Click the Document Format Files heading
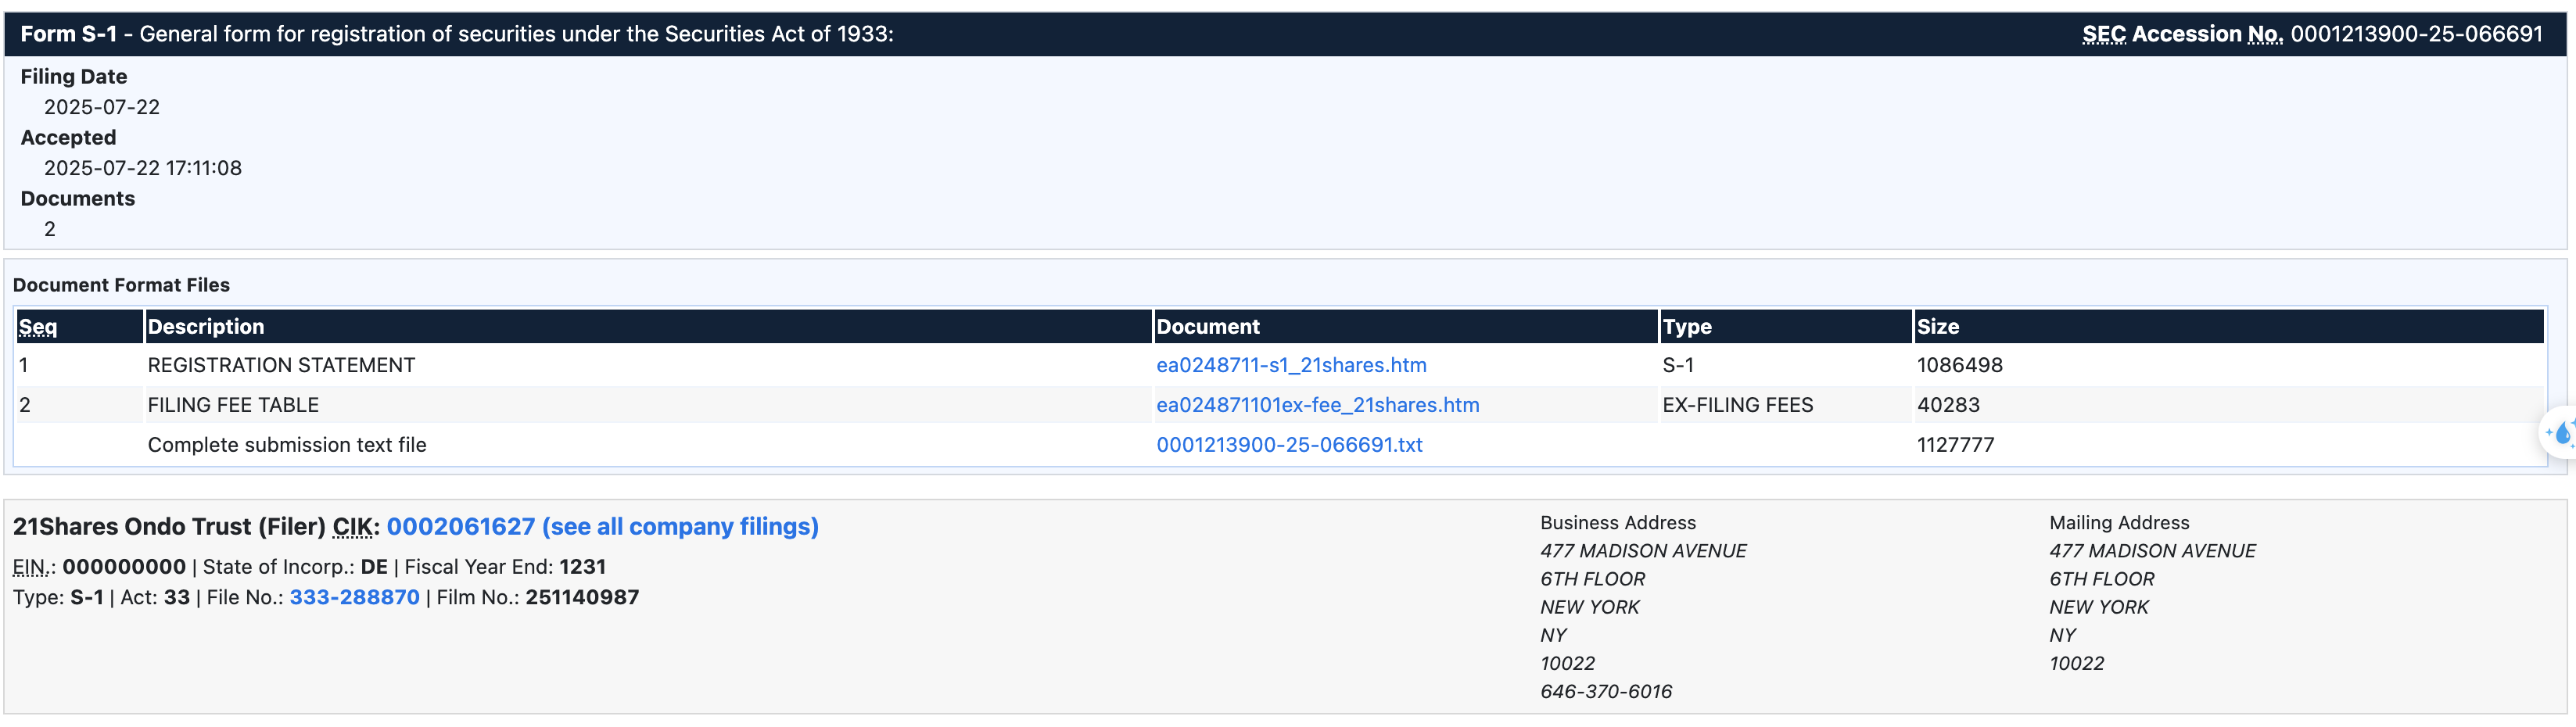2576x727 pixels. click(121, 285)
